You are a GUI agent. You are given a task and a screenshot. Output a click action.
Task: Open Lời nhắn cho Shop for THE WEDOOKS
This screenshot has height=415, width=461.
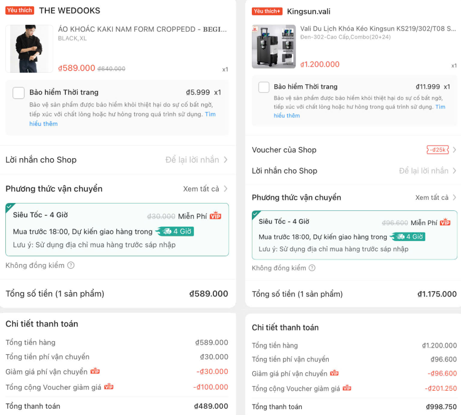(117, 160)
